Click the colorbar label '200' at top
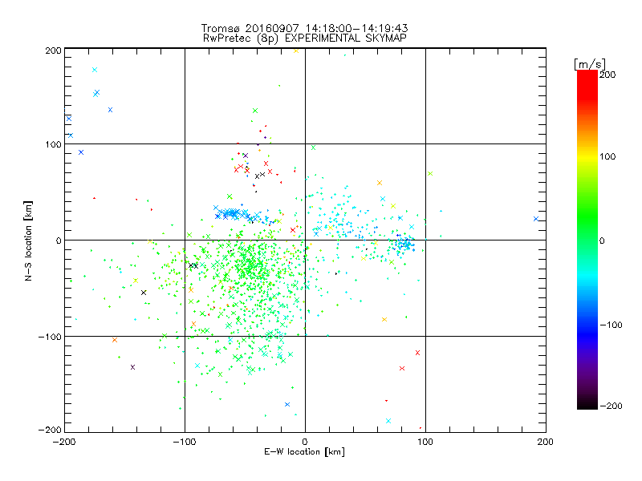Image resolution: width=642 pixels, height=481 pixels. 607,75
